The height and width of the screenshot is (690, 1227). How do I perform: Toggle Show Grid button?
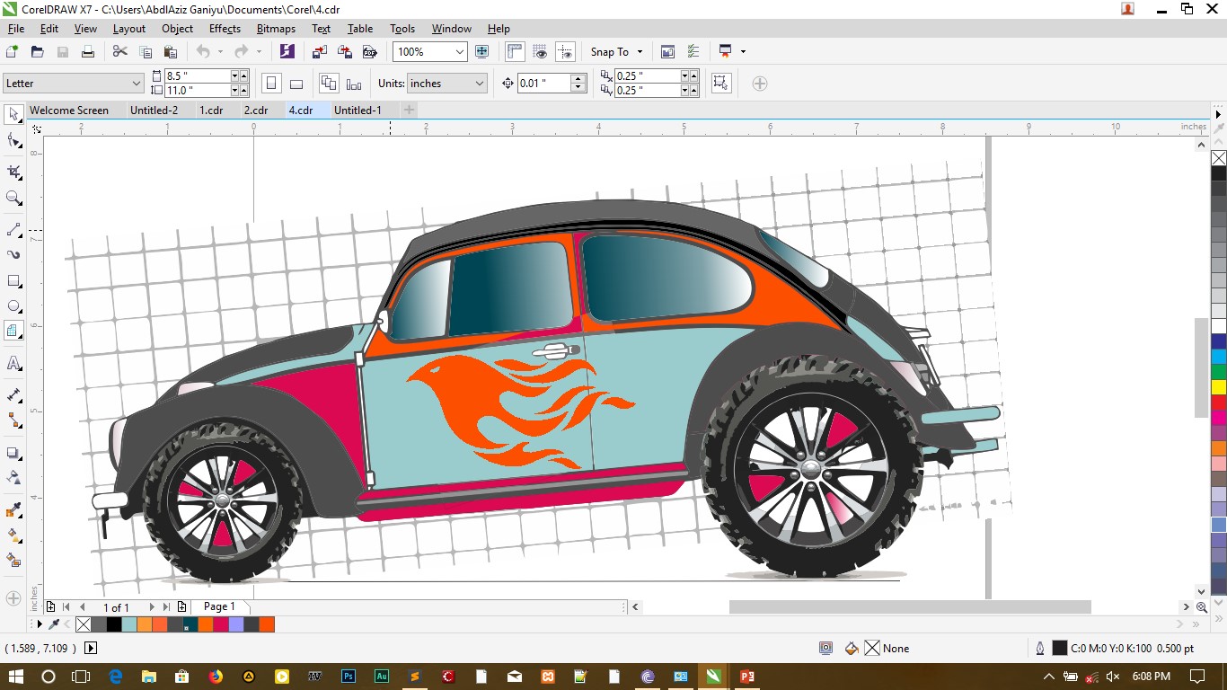click(540, 52)
